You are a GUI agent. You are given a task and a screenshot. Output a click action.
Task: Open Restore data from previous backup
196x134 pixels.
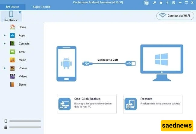point(160,104)
